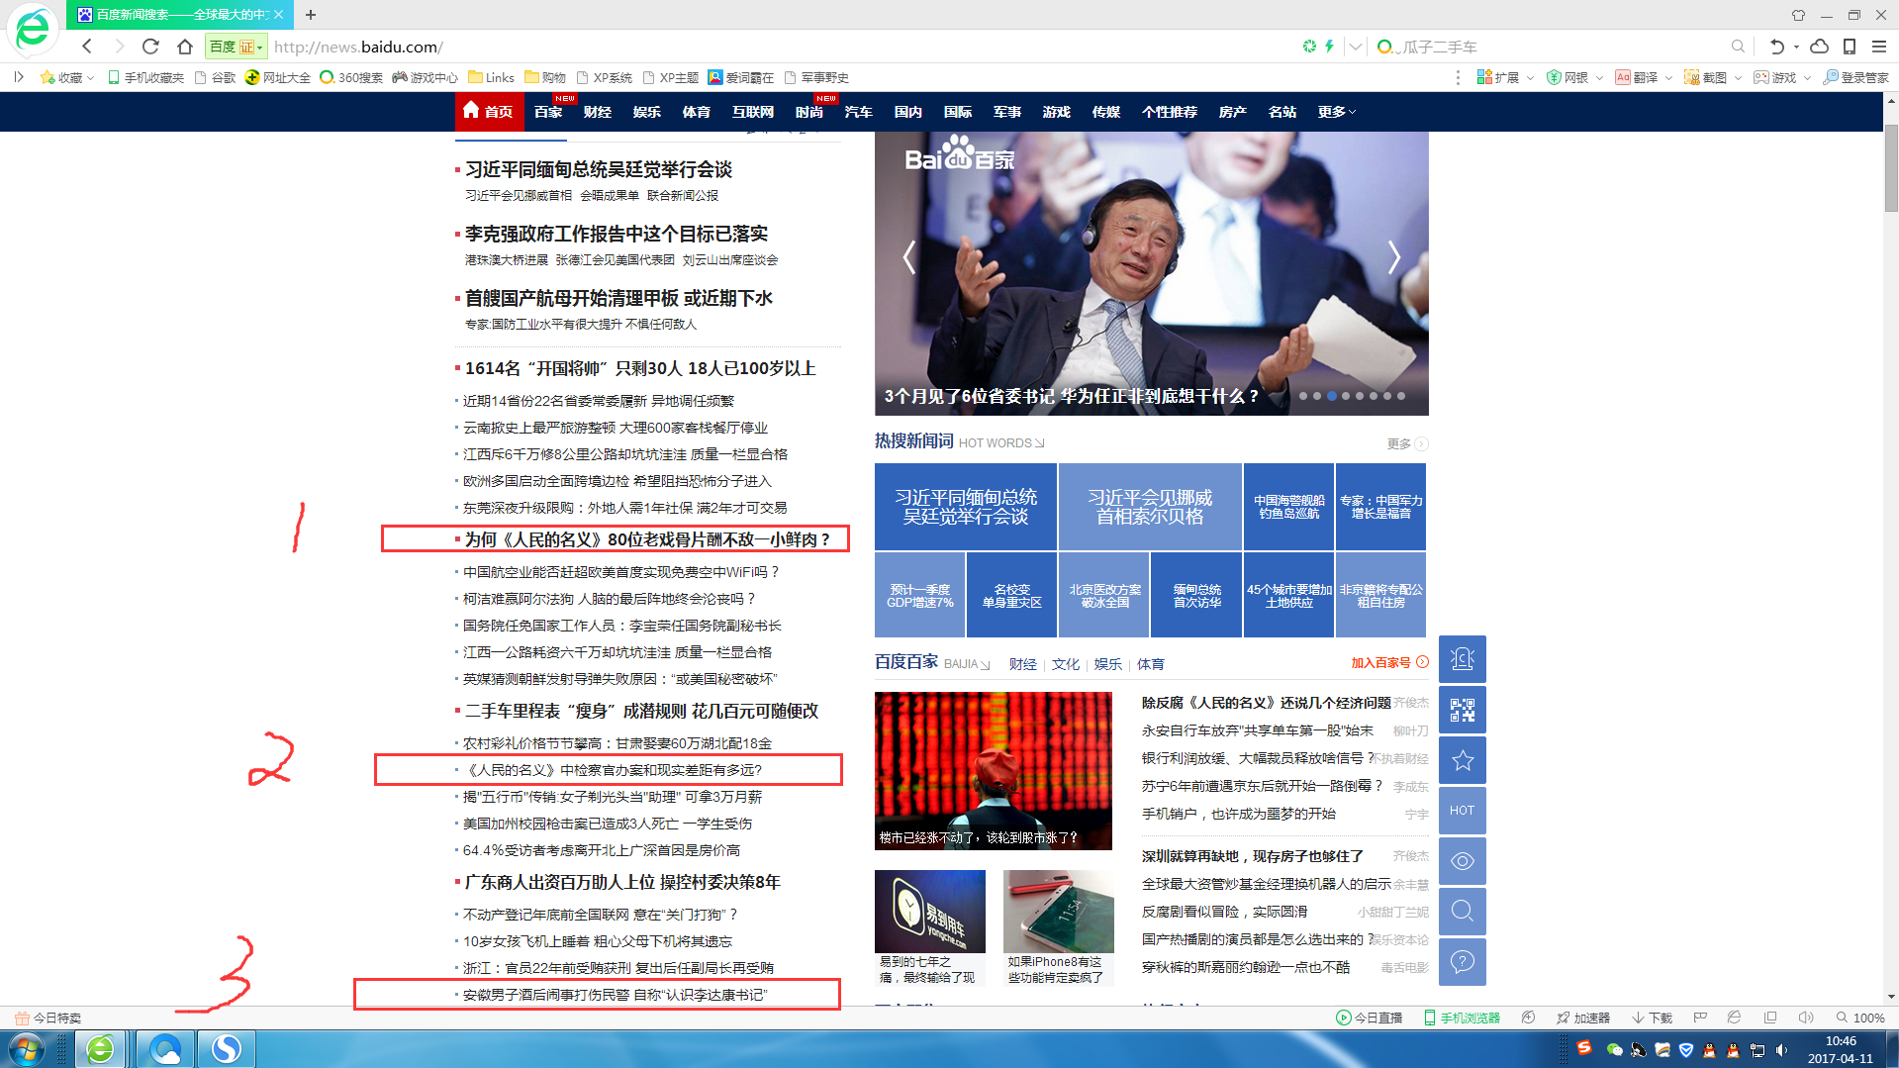Click the eye icon in right sidebar

coord(1462,861)
